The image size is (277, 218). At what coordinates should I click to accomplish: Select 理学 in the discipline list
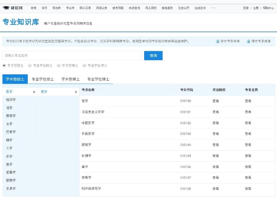pos(9,140)
